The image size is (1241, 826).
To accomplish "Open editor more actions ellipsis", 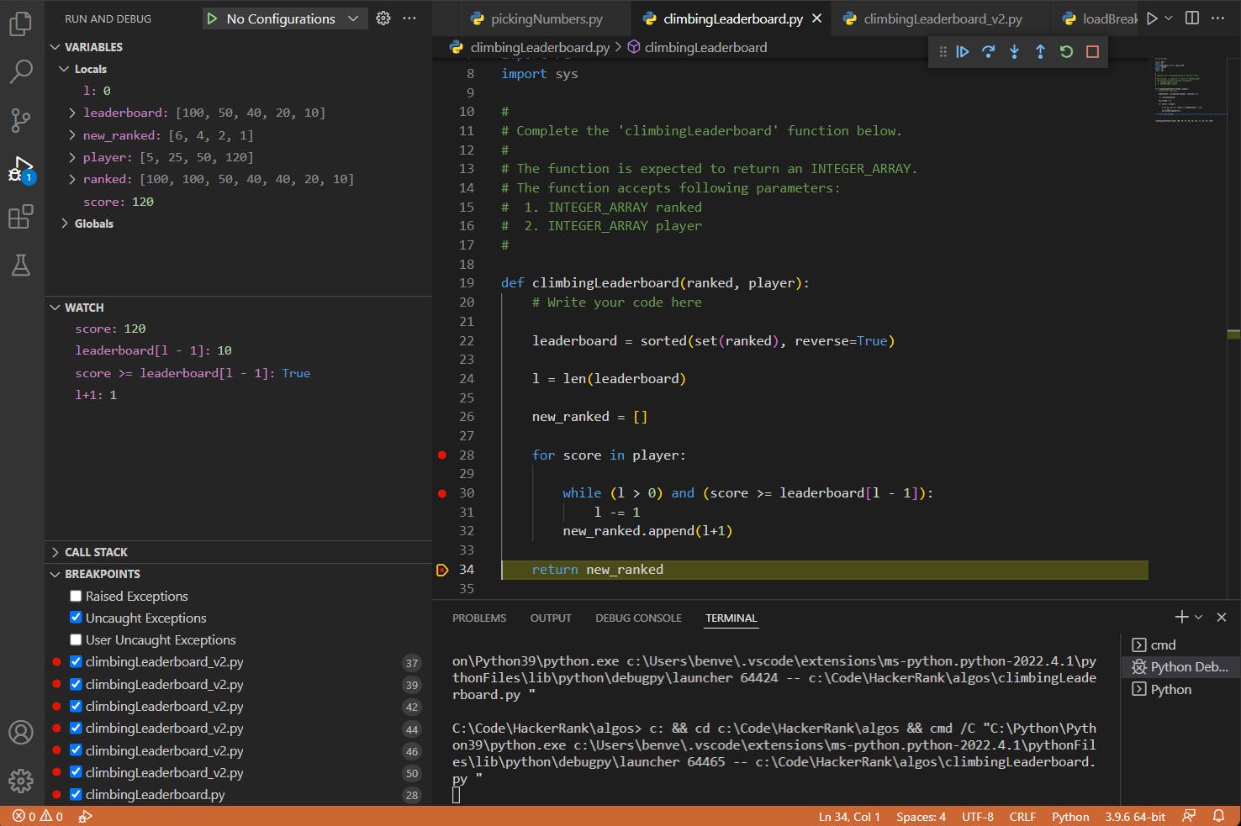I will coord(1218,18).
